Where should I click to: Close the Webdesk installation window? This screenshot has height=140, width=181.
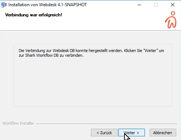(x=173, y=5)
